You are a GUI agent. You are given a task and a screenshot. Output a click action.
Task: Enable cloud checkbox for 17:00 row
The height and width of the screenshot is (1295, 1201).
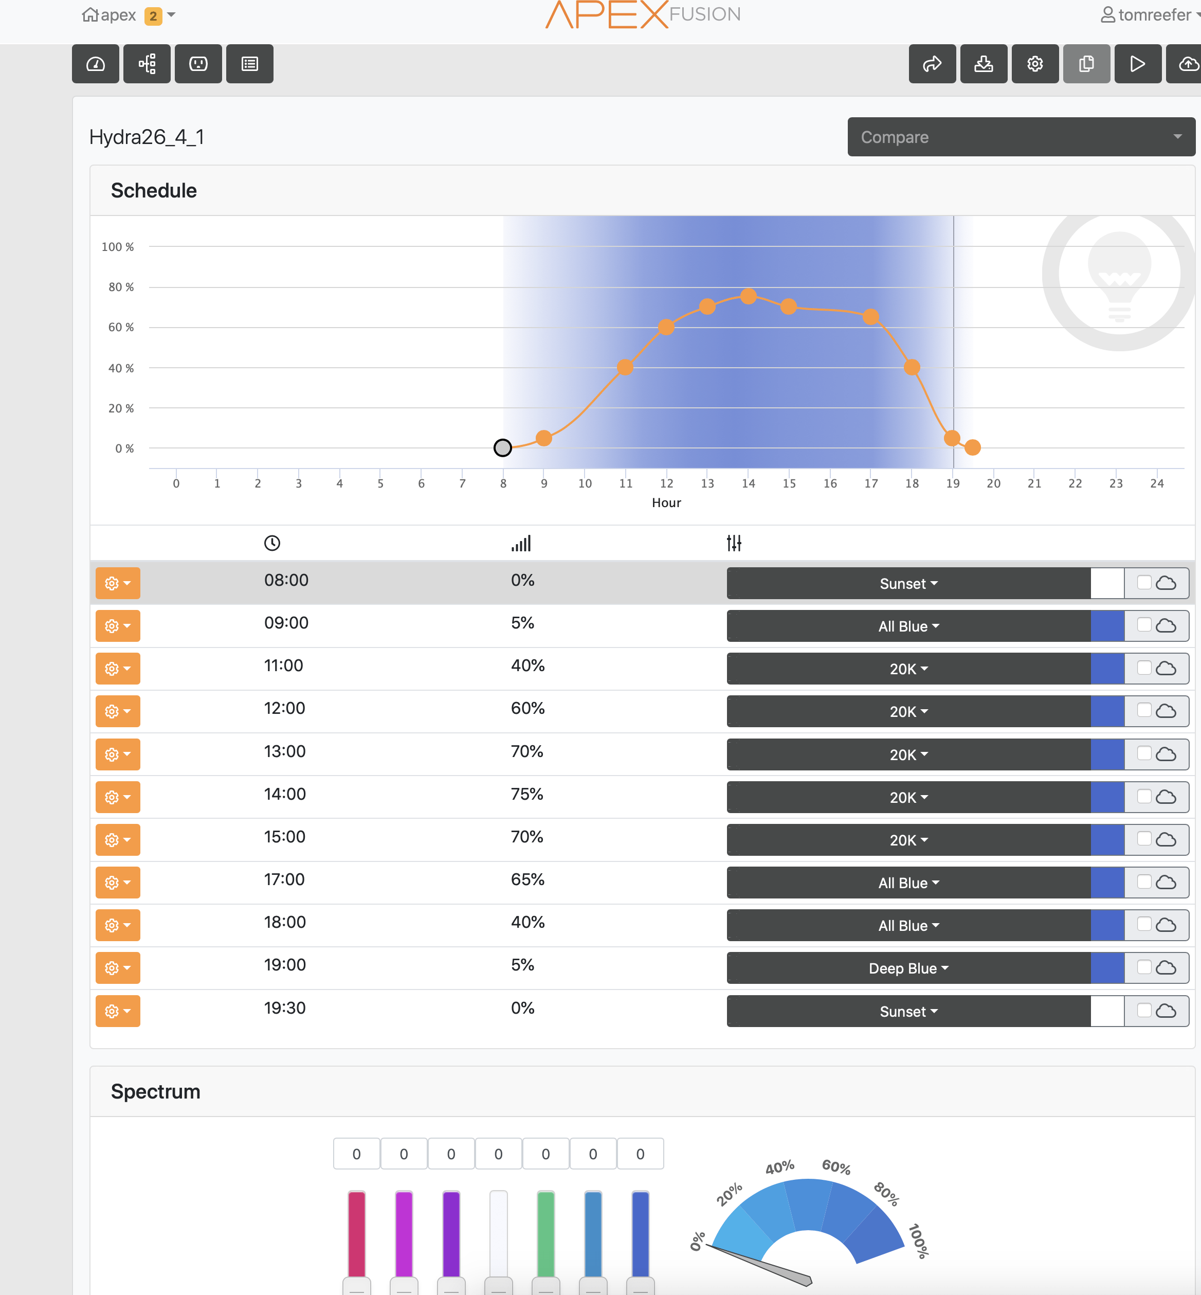[1144, 882]
